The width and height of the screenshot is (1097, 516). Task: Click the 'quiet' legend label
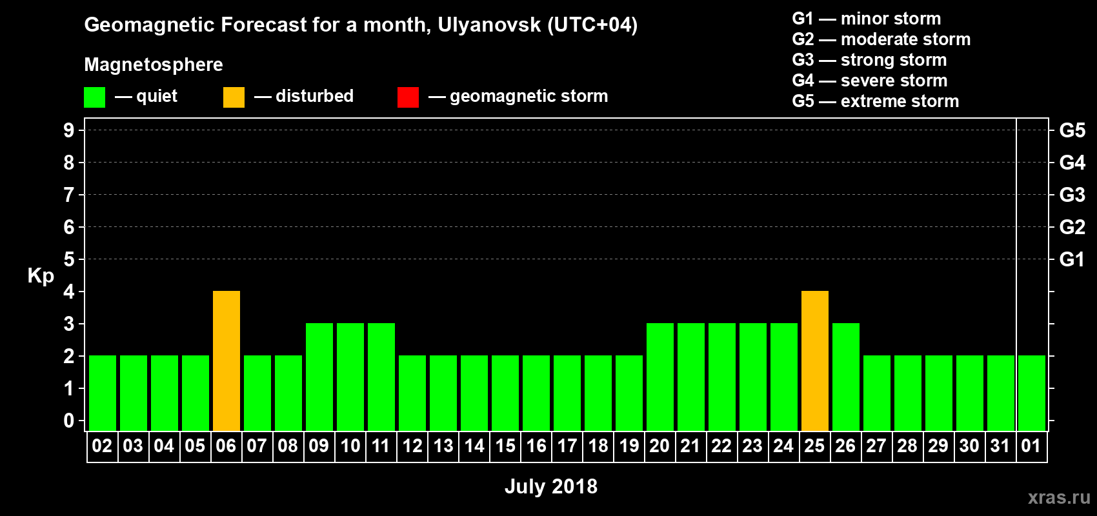click(x=157, y=97)
